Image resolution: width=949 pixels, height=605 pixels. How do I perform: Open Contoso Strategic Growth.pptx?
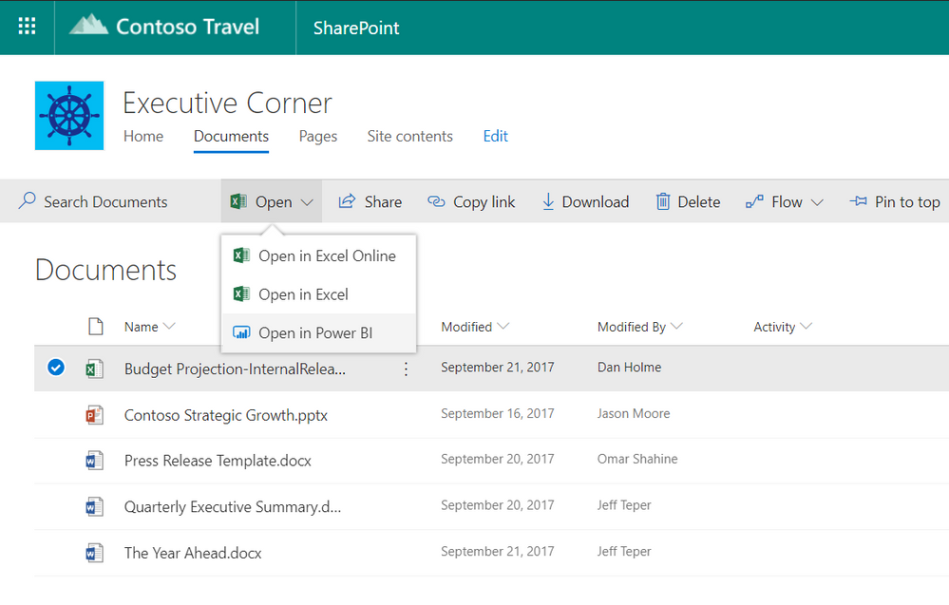pyautogui.click(x=226, y=416)
